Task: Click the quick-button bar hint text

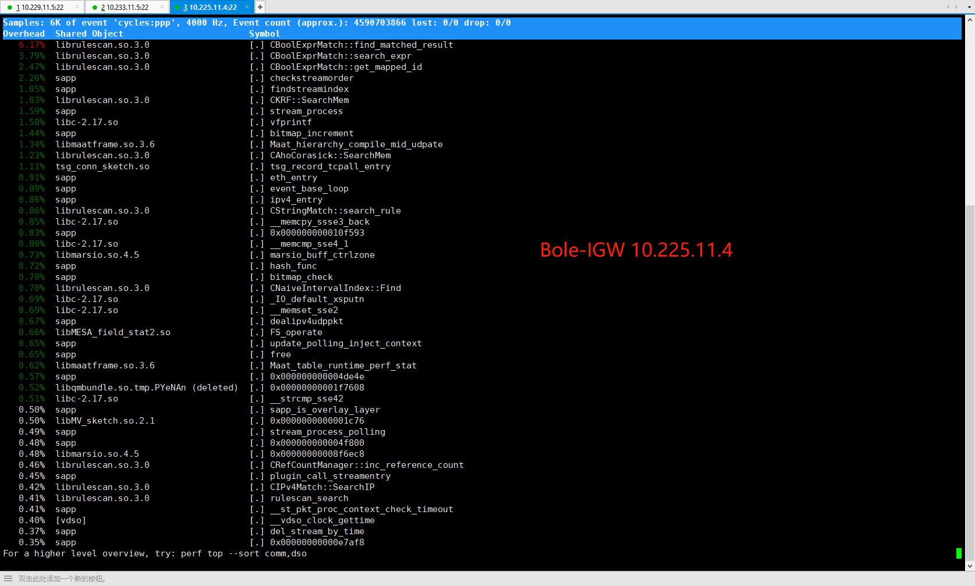Action: 62,579
